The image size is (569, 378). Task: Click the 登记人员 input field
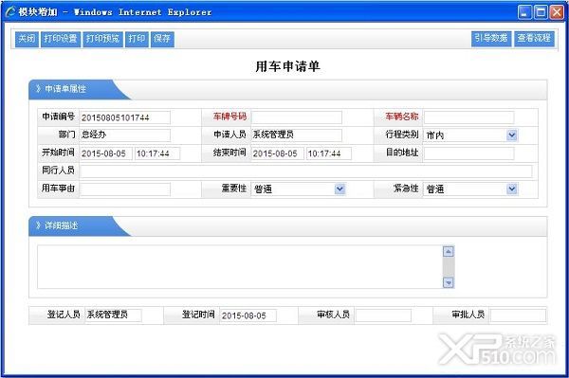pos(113,315)
